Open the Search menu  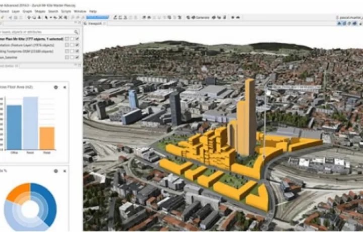pos(53,11)
